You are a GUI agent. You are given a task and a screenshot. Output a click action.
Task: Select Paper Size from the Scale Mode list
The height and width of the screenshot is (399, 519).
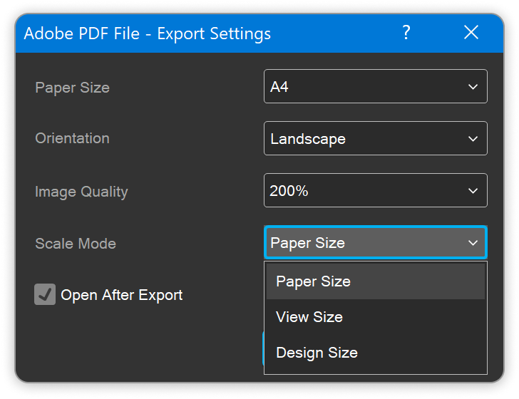coord(314,281)
